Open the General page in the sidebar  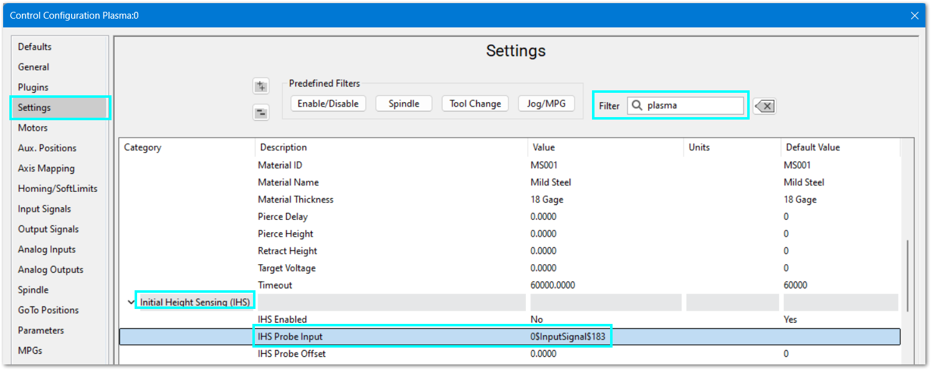click(x=34, y=67)
